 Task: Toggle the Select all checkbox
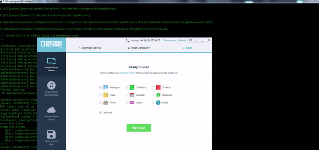tap(101, 112)
